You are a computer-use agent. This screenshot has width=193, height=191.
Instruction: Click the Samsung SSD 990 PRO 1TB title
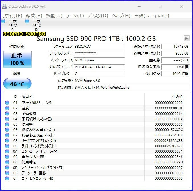(x=96, y=39)
